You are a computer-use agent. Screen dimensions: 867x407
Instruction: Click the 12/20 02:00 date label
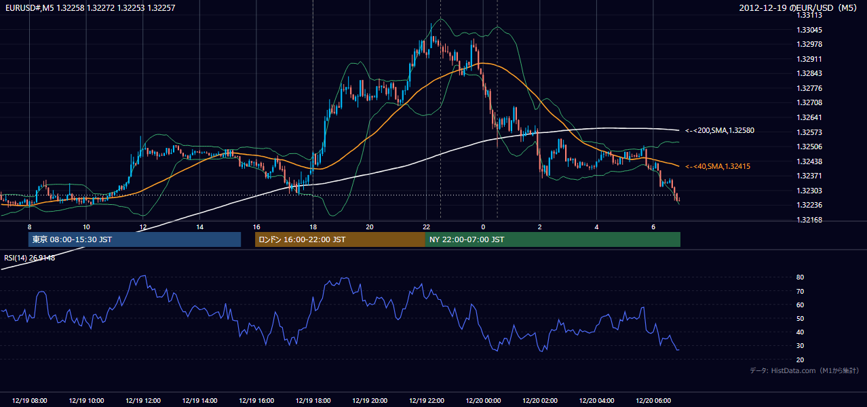point(540,400)
